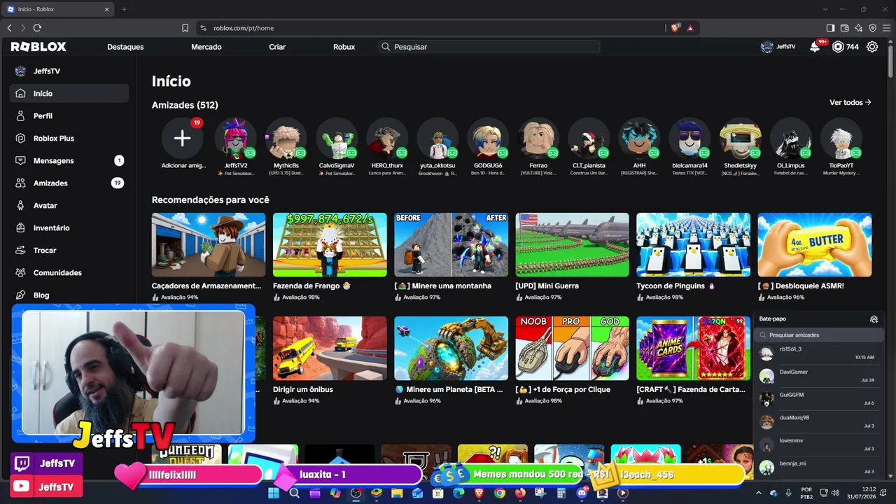The width and height of the screenshot is (896, 504).
Task: Open the Fazenda de Frango game thumbnail
Action: coord(330,245)
